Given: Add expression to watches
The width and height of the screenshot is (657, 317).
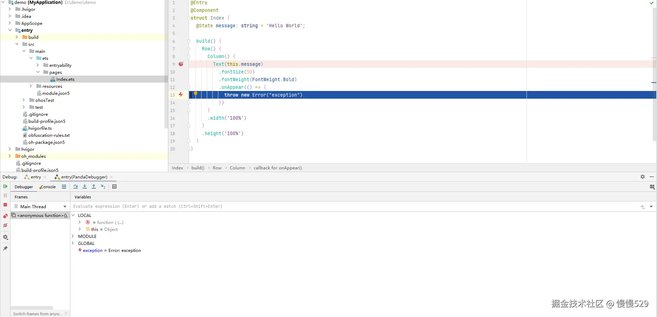Looking at the screenshot, I should coord(643,207).
